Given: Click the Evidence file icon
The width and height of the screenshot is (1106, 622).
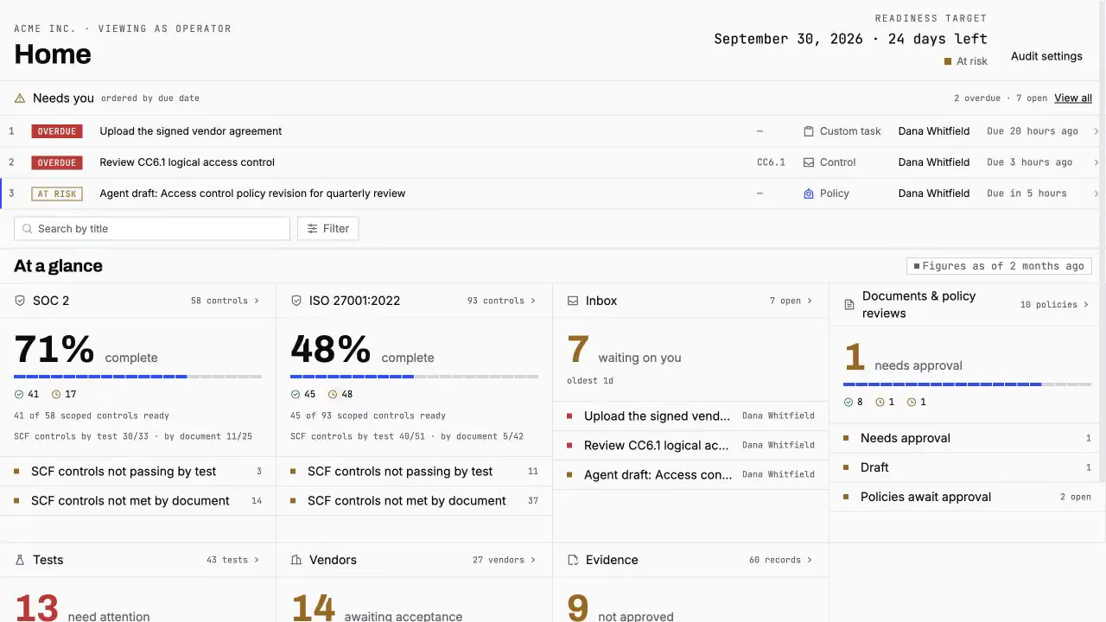Looking at the screenshot, I should point(573,560).
